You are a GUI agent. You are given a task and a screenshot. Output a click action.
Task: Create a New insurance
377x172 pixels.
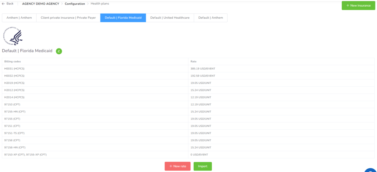359,6
